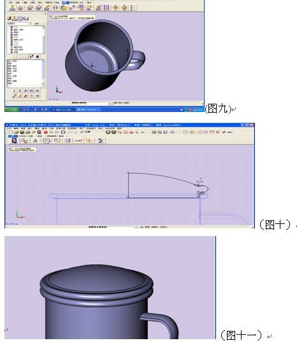297x343 pixels.
Task: Open the dropdown arrow beside the blue regenerate icon
Action: [x=66, y=132]
